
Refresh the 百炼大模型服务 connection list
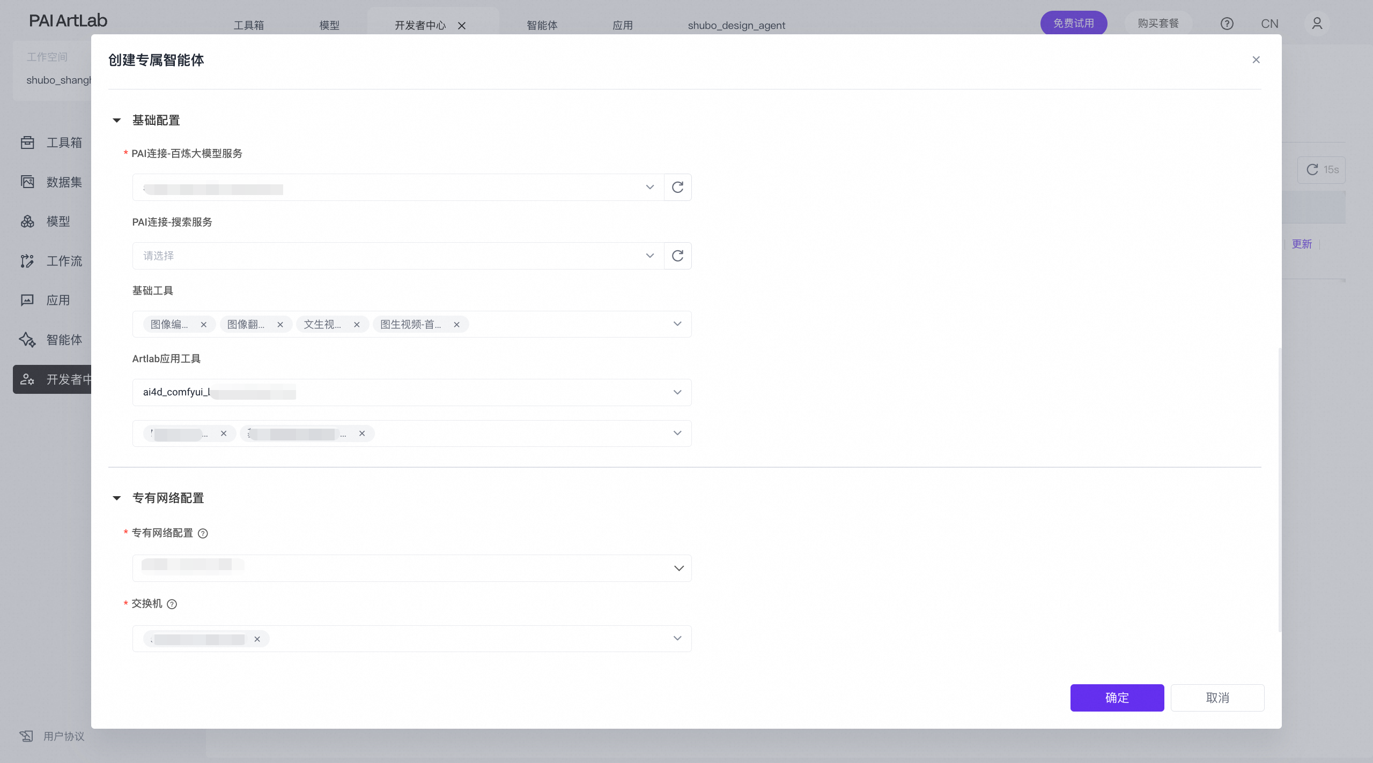(677, 187)
